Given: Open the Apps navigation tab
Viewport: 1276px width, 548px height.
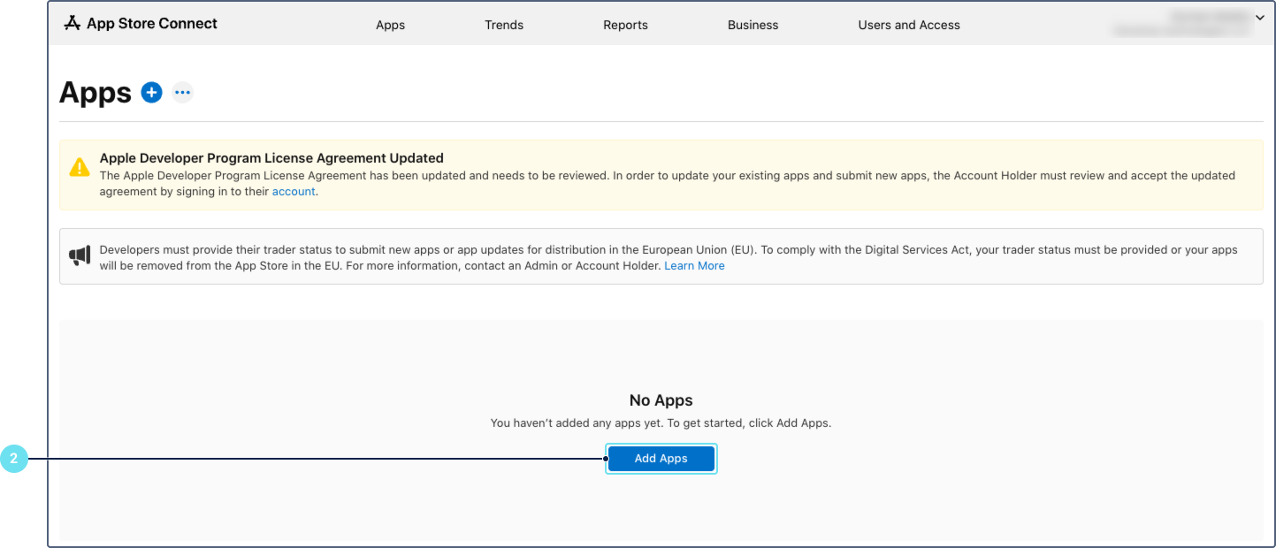Looking at the screenshot, I should (390, 25).
